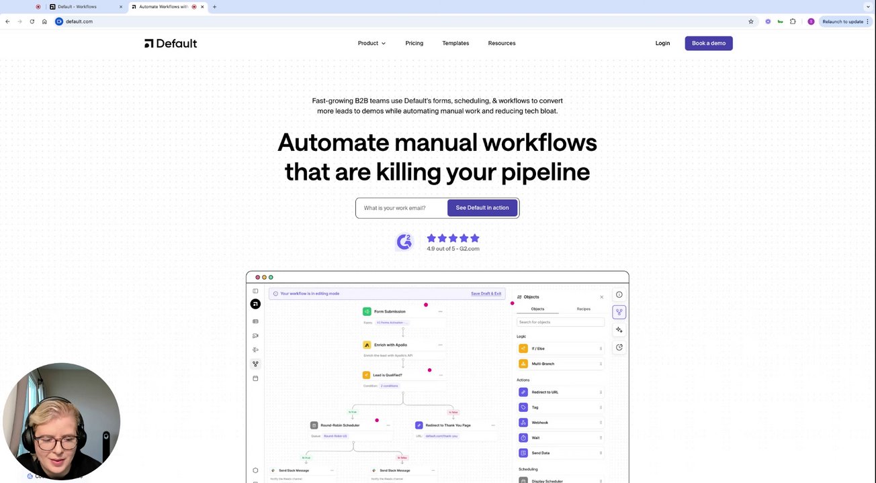This screenshot has height=483, width=876.
Task: Click the round Default logo icon in the app sidebar
Action: tap(255, 304)
